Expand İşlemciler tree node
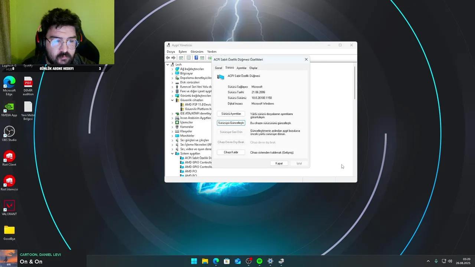 [x=173, y=122]
